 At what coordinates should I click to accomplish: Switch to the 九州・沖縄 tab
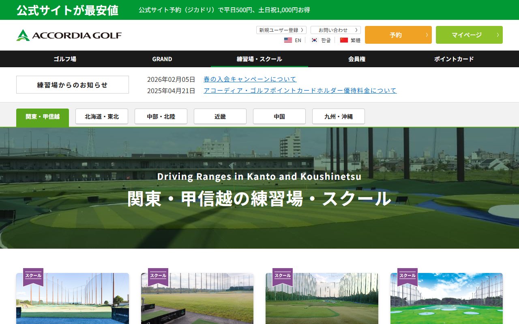[339, 117]
